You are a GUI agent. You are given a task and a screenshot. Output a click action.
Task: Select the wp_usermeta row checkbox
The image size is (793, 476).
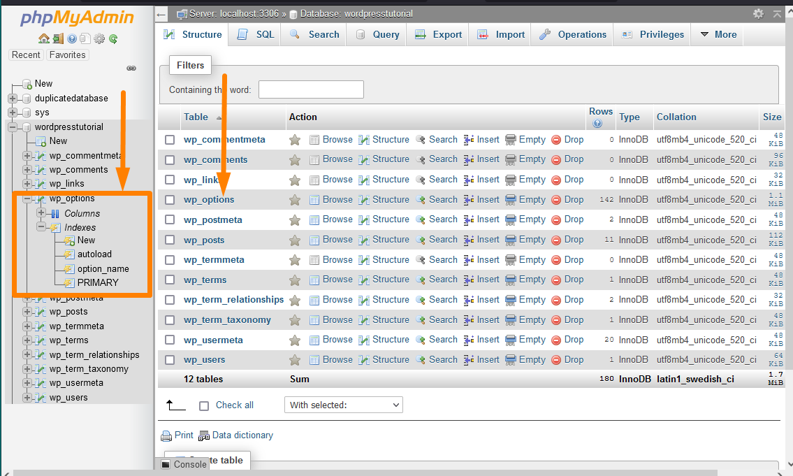pos(170,340)
